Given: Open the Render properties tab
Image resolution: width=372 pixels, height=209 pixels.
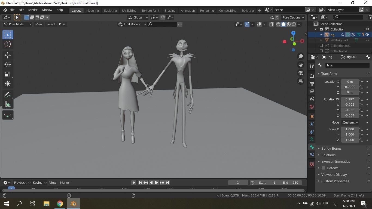Looking at the screenshot, I should coord(312,76).
